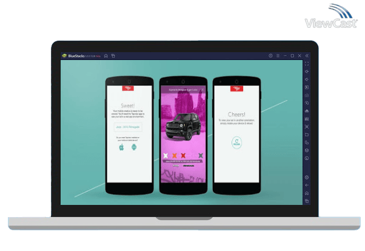Open the BlueStacks help icon
The height and width of the screenshot is (251, 365).
(x=270, y=56)
